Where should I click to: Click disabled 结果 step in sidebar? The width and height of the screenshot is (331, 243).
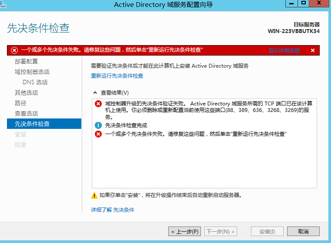(x=20, y=145)
